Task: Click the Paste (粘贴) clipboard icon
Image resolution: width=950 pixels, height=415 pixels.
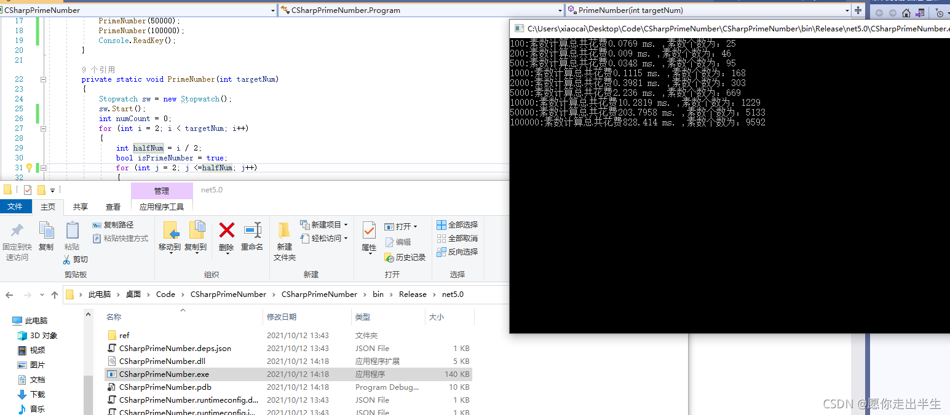Action: tap(72, 231)
